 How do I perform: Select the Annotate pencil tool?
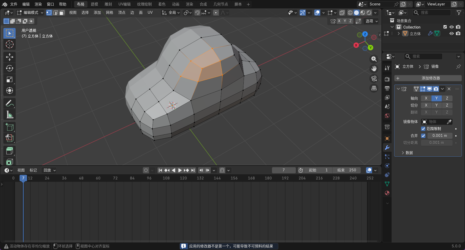[x=10, y=103]
